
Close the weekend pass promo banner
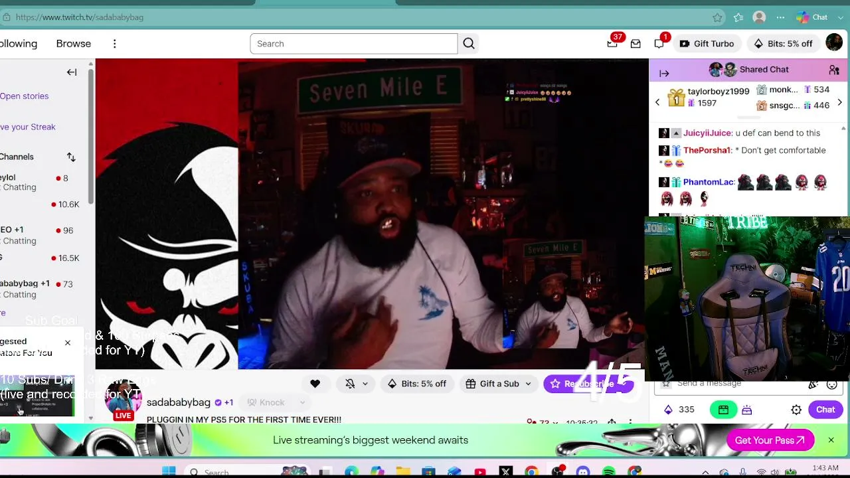click(831, 440)
